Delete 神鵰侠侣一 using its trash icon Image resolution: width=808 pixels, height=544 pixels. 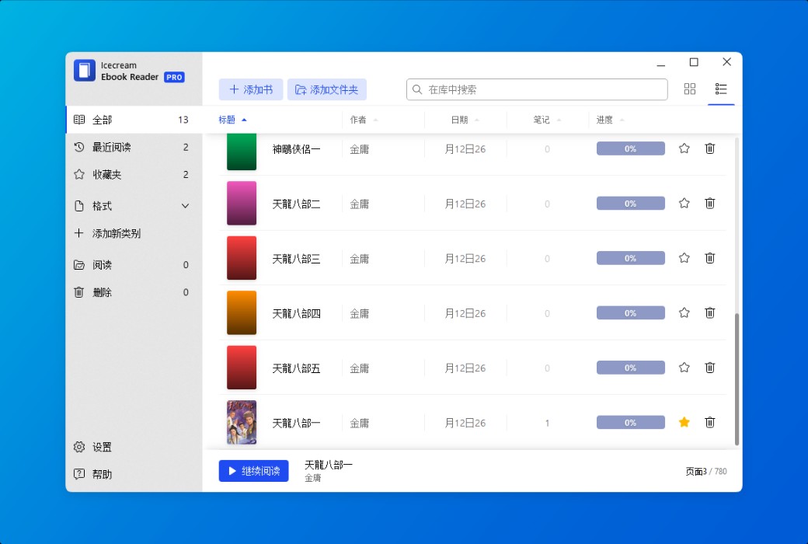(x=709, y=148)
